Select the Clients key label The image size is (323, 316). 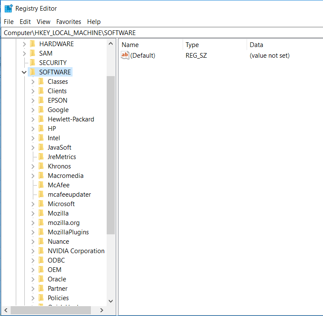pos(57,91)
